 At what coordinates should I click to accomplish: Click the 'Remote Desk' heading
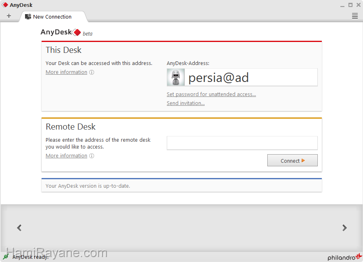[x=71, y=127]
